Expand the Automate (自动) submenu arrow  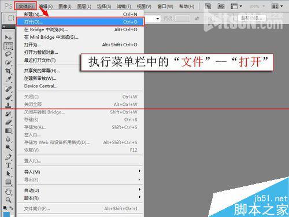point(140,189)
